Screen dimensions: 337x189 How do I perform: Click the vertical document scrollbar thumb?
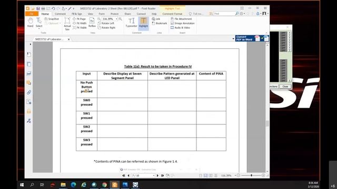coord(267,124)
